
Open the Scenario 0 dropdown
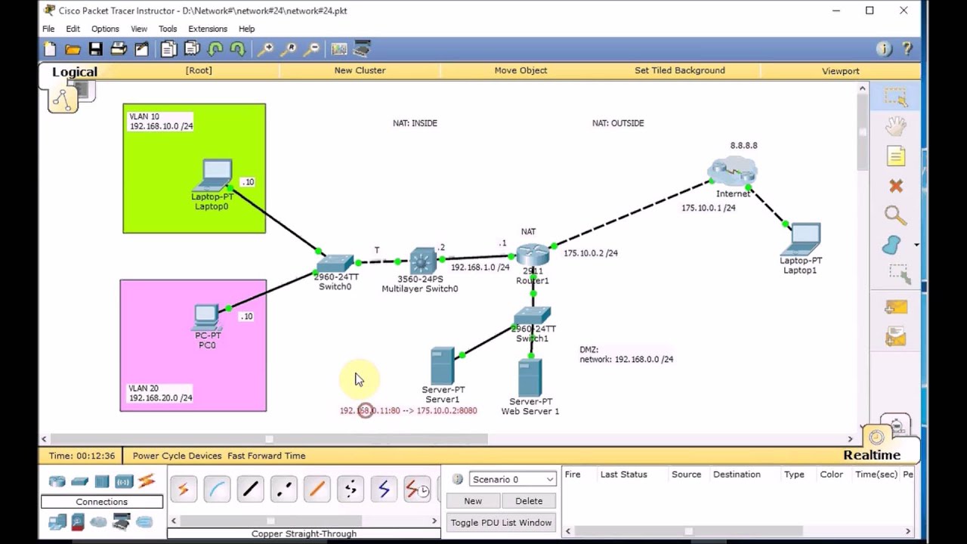tap(513, 479)
